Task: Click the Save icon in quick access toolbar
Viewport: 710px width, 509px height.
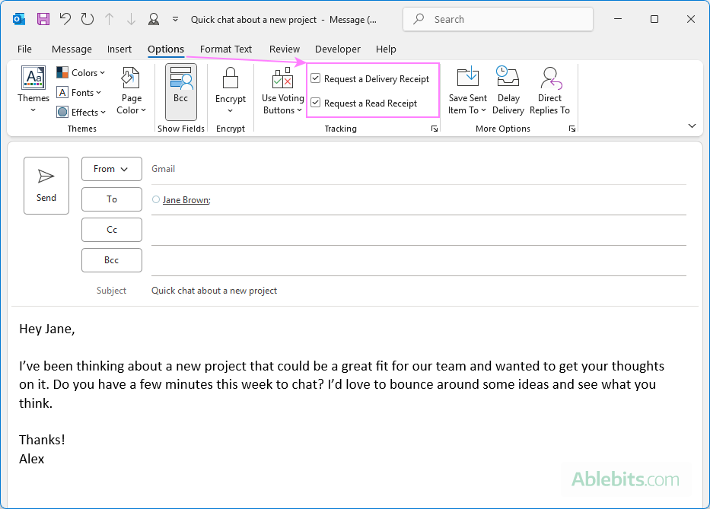Action: (x=42, y=19)
